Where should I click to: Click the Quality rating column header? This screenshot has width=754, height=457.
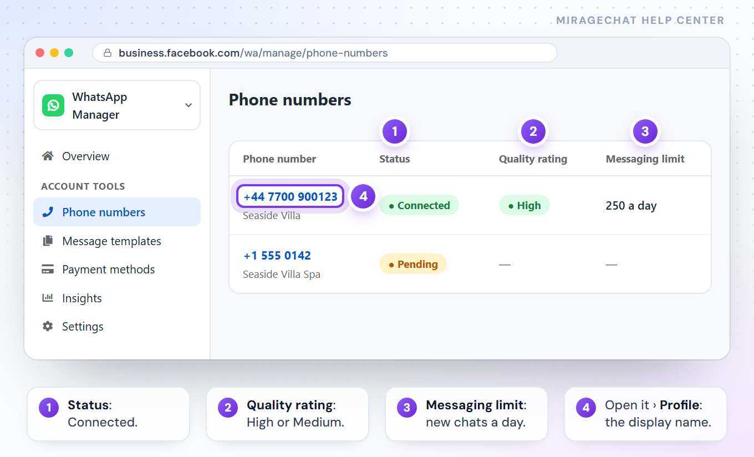(533, 159)
